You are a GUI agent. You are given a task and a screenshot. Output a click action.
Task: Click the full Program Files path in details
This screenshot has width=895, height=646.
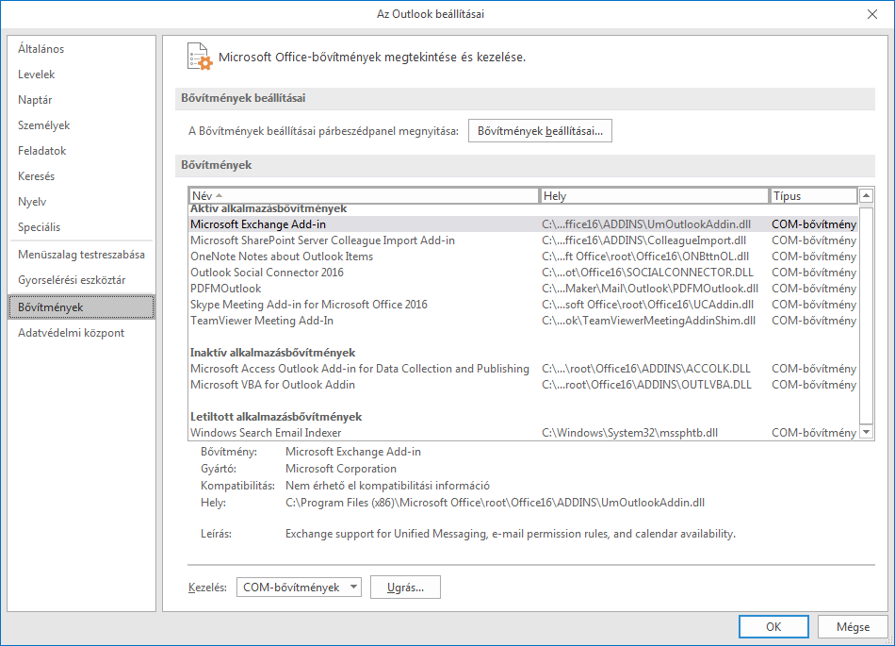pyautogui.click(x=495, y=503)
